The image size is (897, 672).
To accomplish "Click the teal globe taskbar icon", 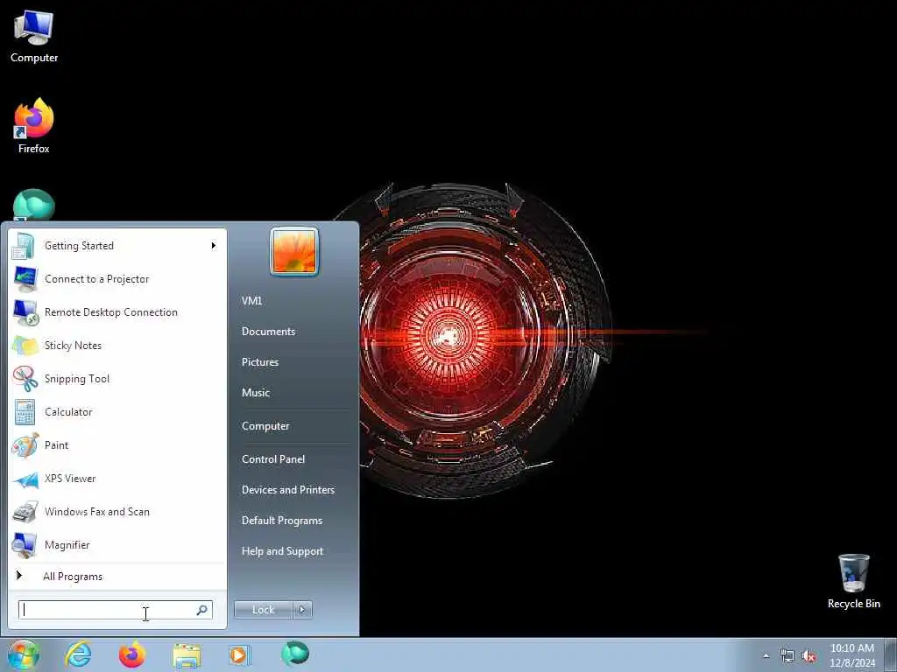I will (295, 654).
